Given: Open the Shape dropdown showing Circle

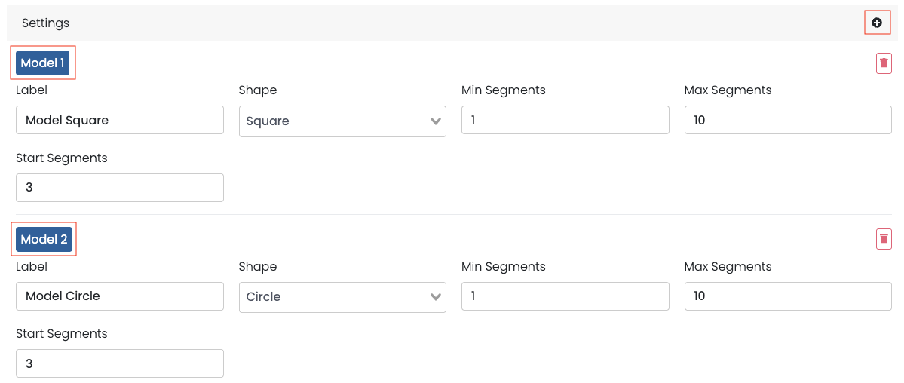Looking at the screenshot, I should tap(342, 297).
